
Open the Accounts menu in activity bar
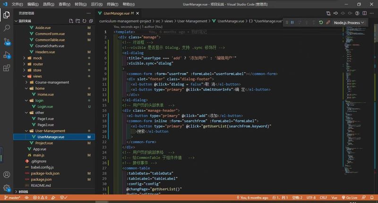tap(7, 174)
